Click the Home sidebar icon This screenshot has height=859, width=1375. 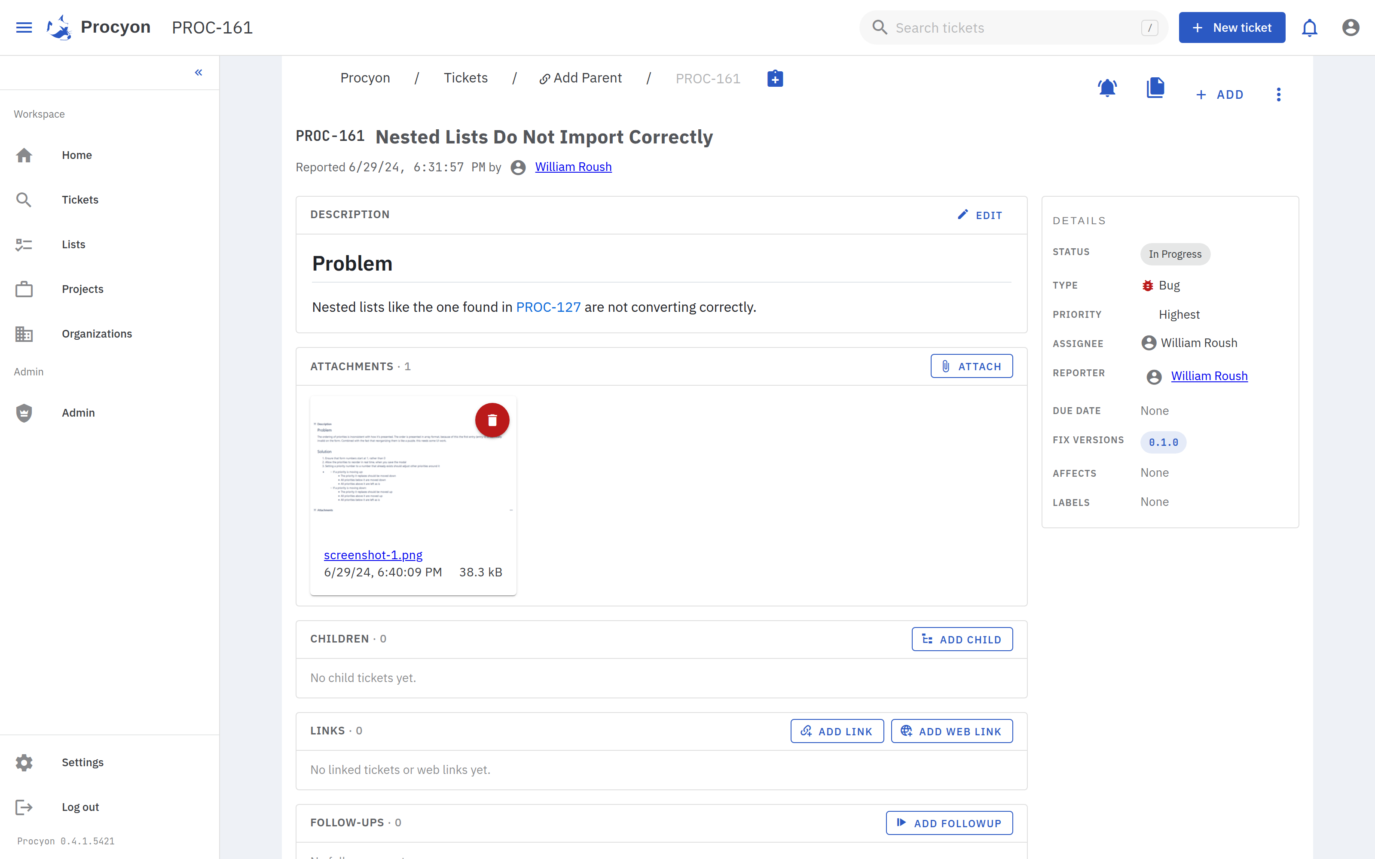pos(24,155)
